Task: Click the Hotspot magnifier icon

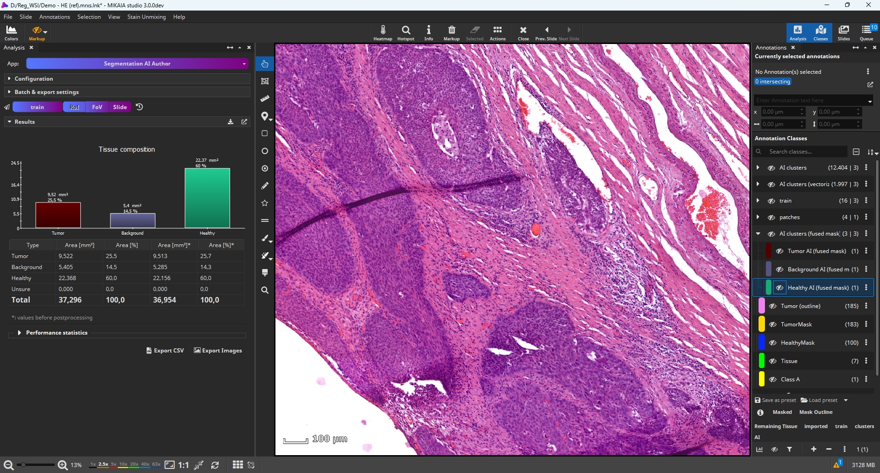Action: [406, 33]
